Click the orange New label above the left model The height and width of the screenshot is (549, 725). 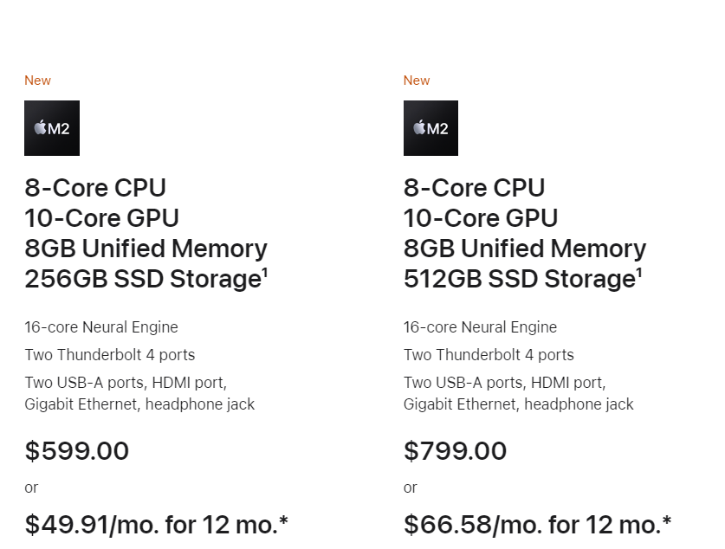37,81
